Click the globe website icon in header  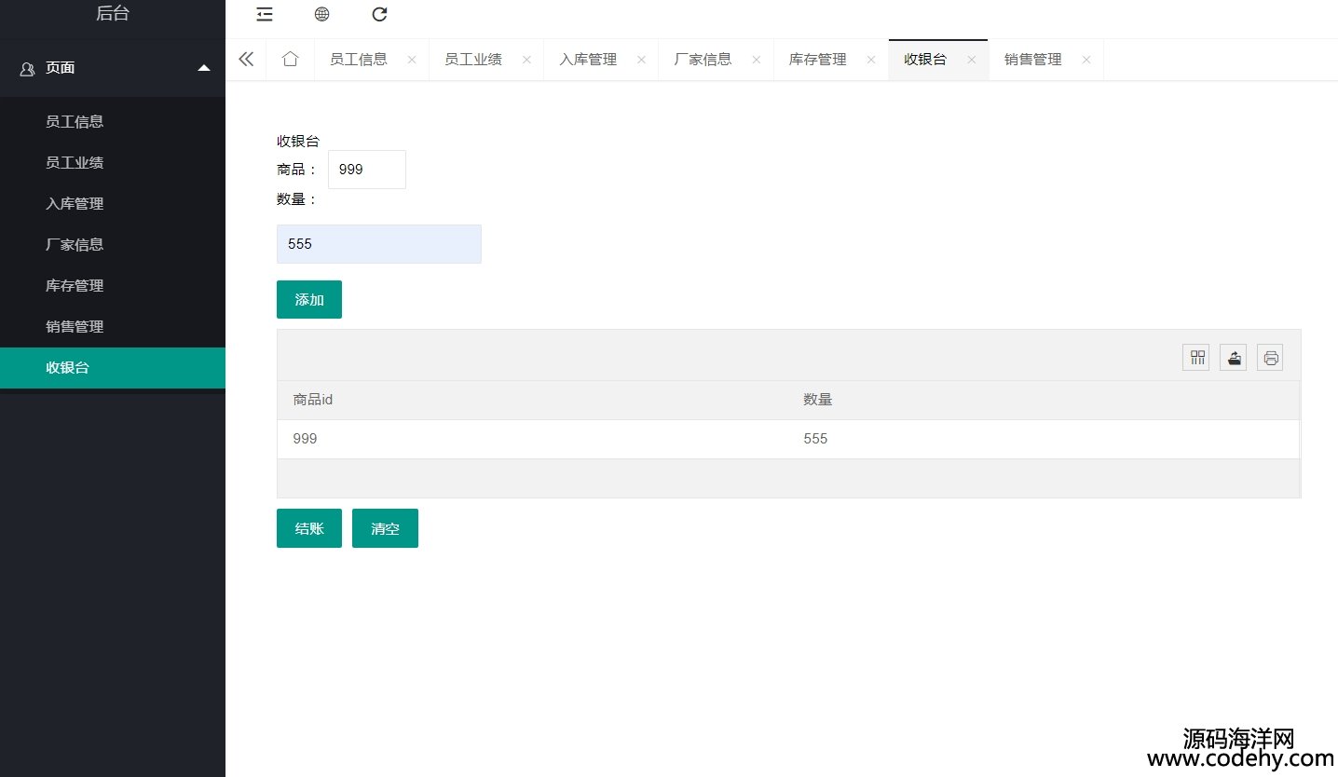[321, 14]
